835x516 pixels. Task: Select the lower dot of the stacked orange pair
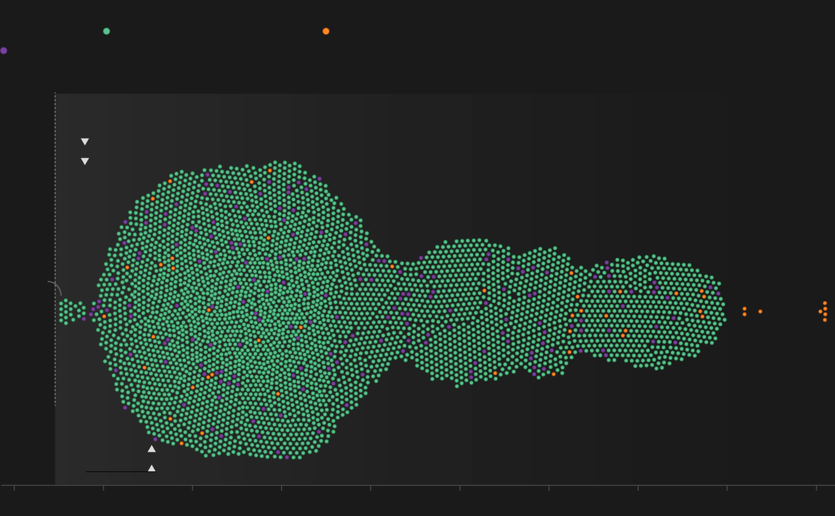pyautogui.click(x=744, y=314)
